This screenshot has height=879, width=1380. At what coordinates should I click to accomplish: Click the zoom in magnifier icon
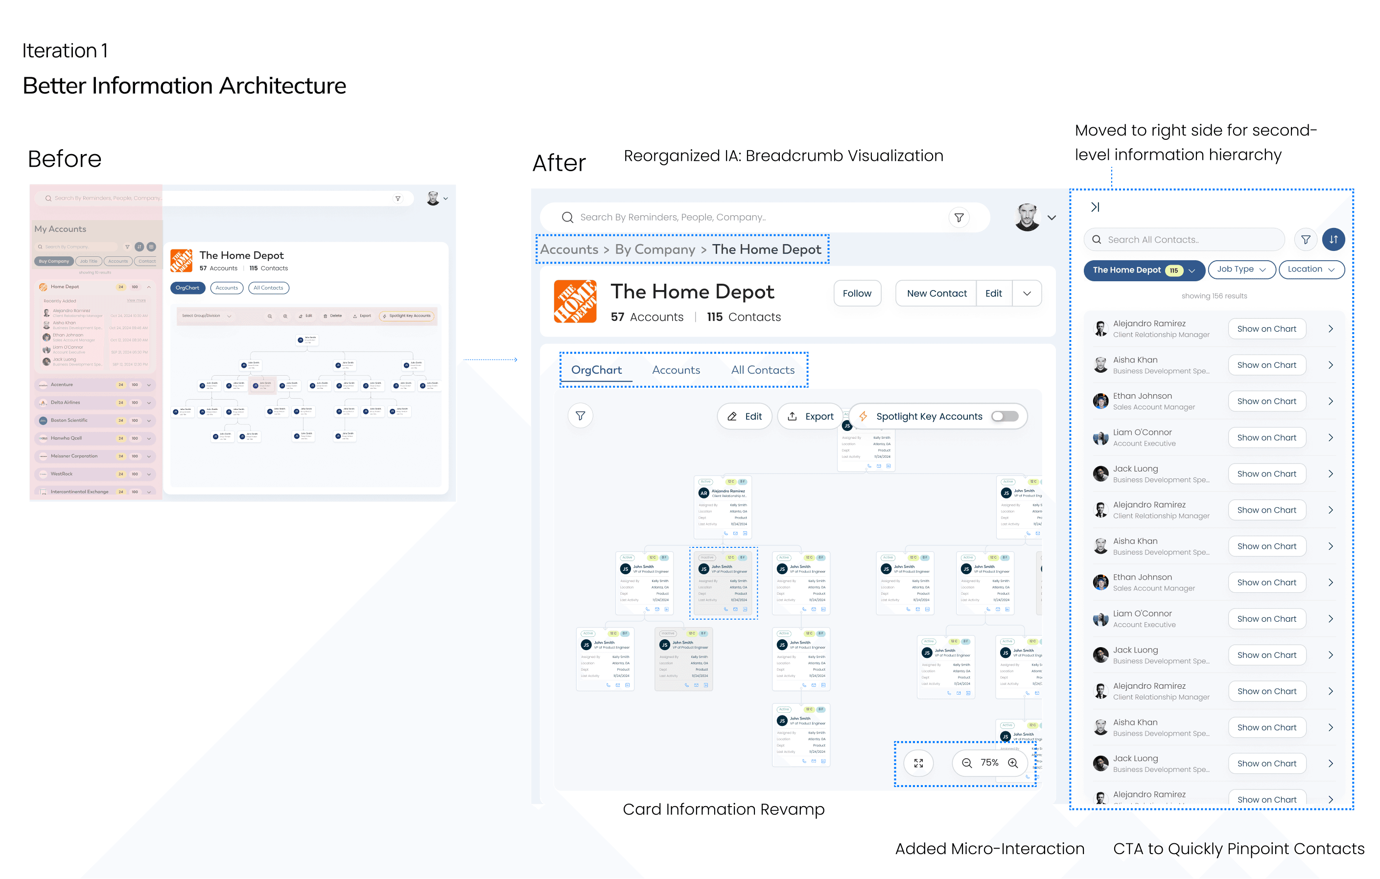tap(1013, 763)
